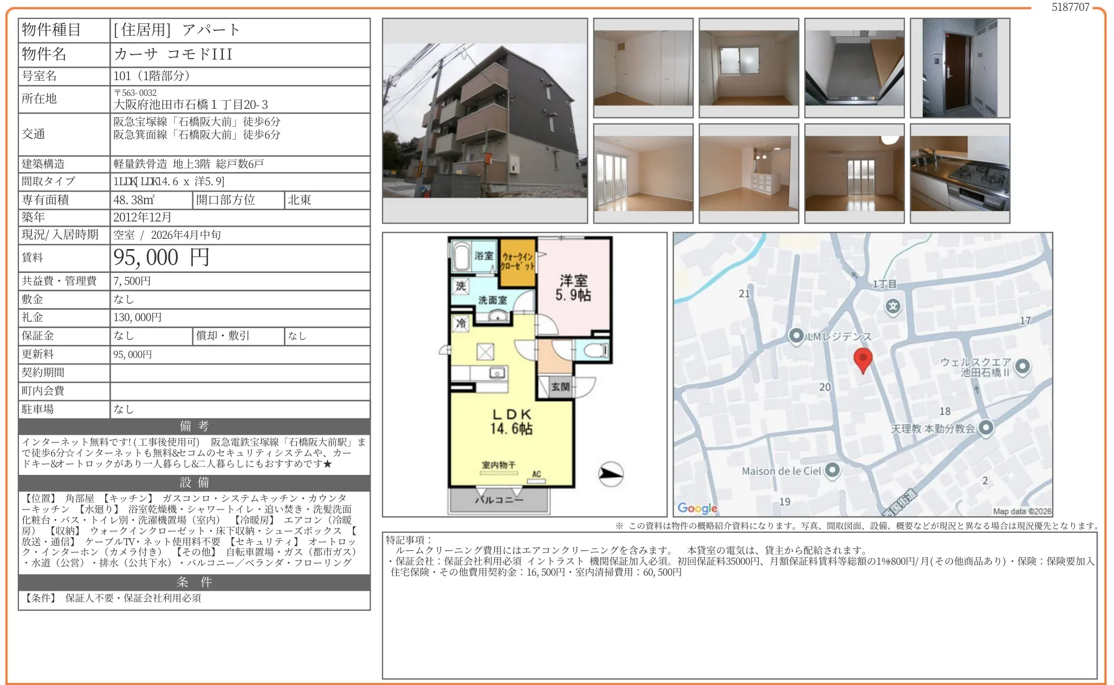Click the Map data ©2026 attribution
Screen dimensions: 1114x685
(1021, 511)
